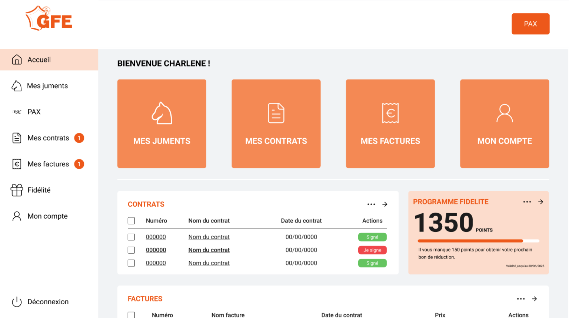Check the first contract row checkbox
This screenshot has height=318, width=569.
(x=131, y=237)
